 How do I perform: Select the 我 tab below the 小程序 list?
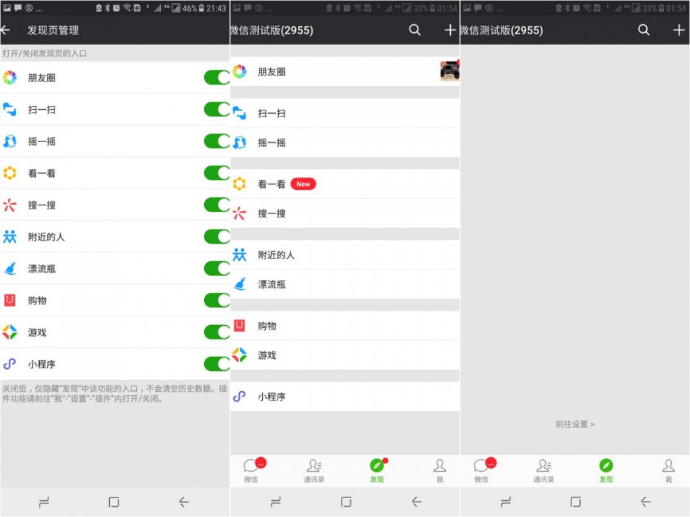click(x=439, y=470)
